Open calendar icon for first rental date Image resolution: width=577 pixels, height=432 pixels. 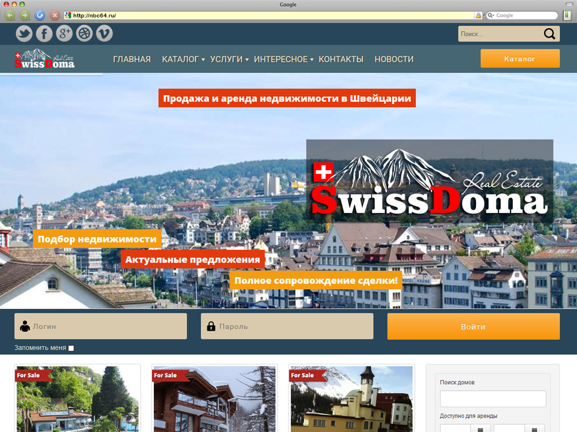coord(480,429)
